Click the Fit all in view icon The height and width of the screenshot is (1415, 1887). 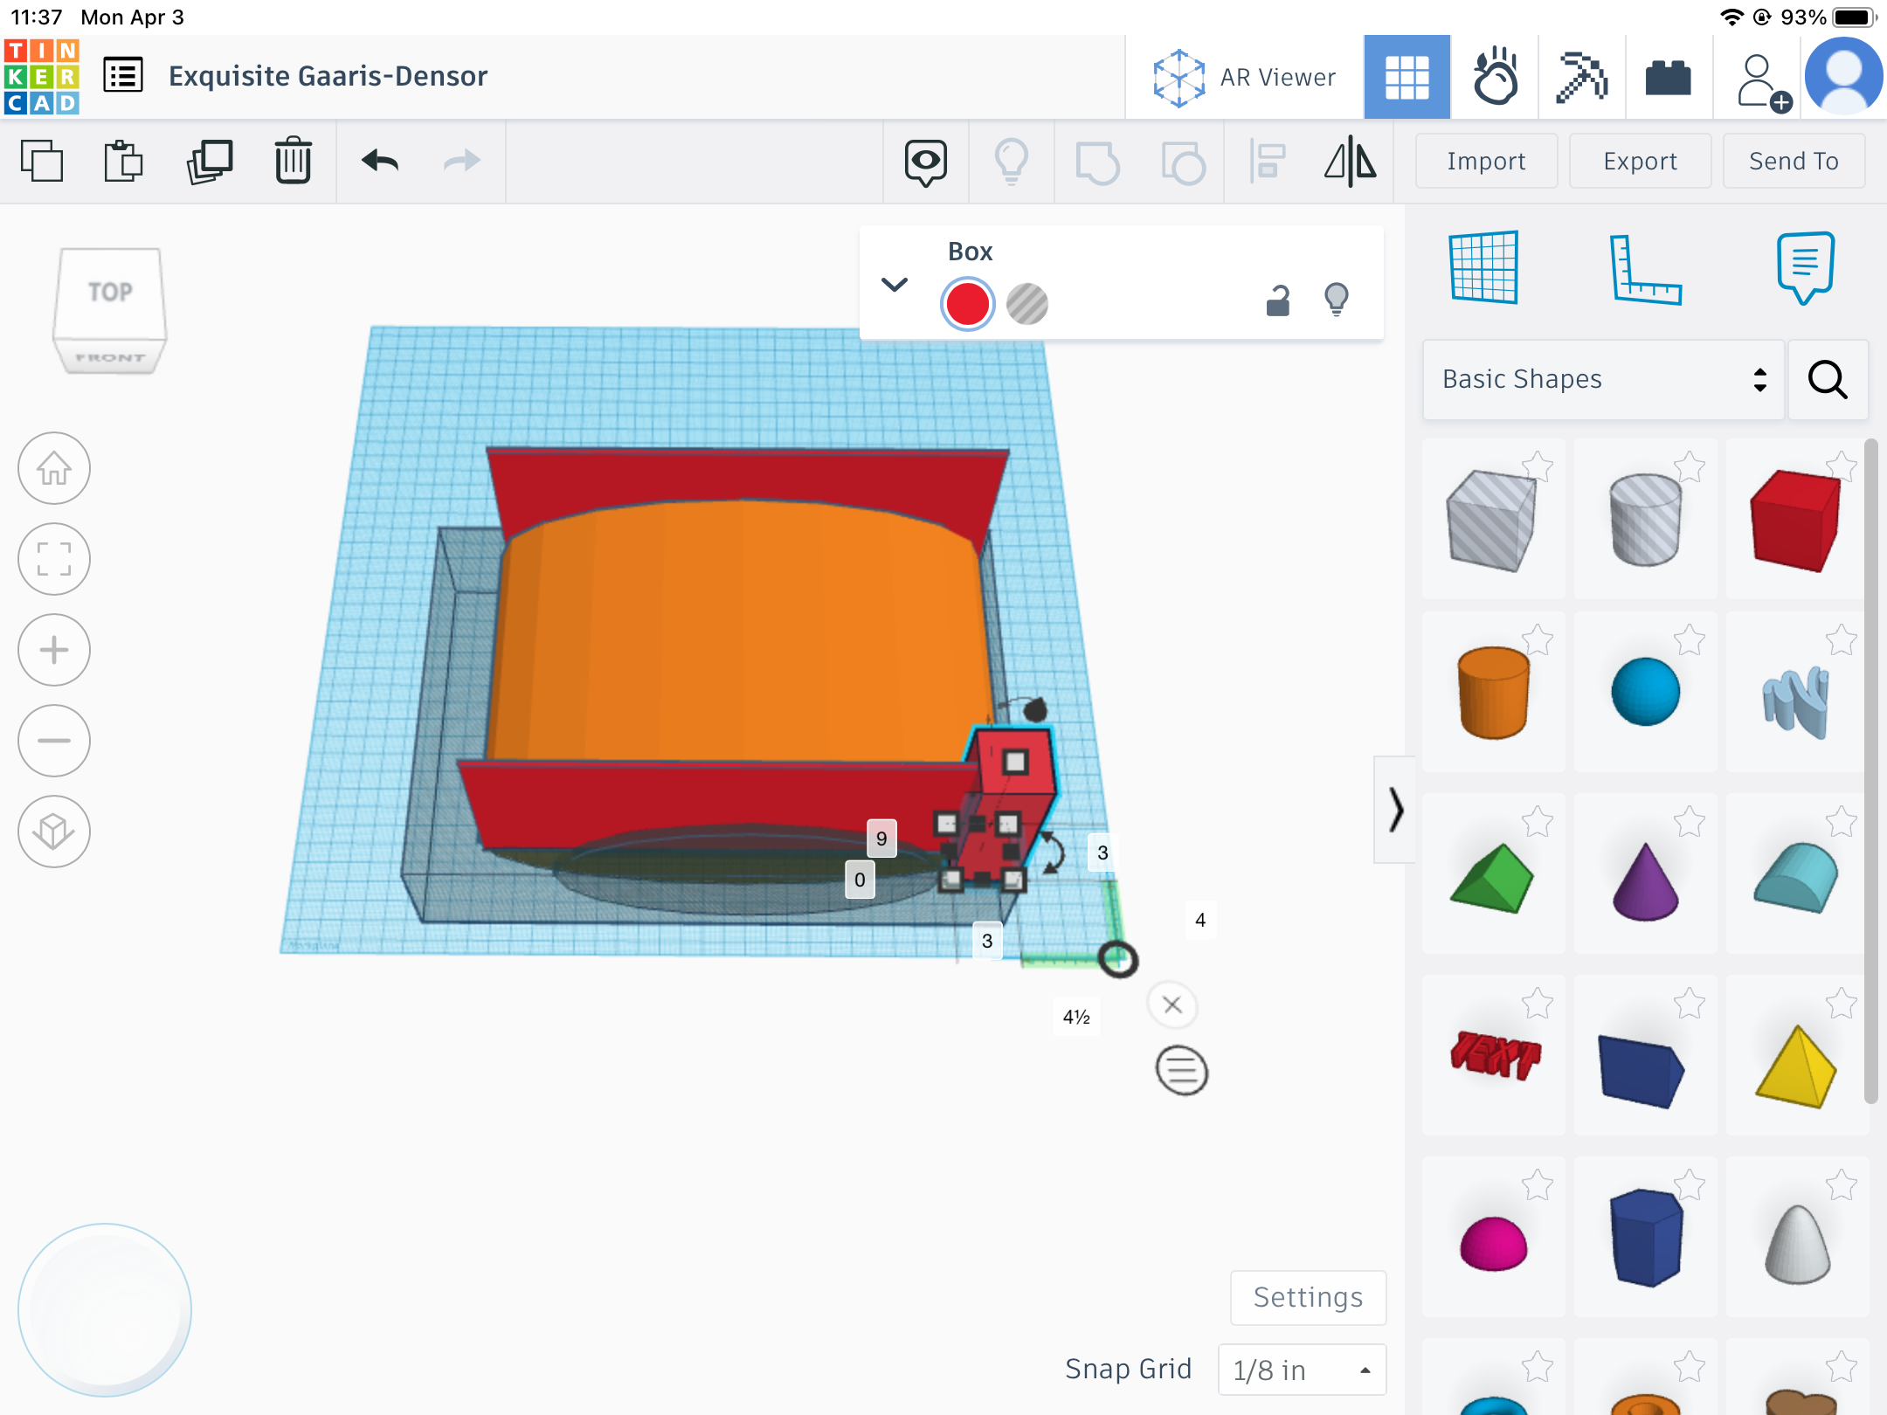pos(54,559)
